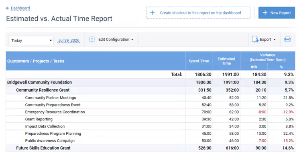Open the Export dropdown menu

tap(268, 40)
